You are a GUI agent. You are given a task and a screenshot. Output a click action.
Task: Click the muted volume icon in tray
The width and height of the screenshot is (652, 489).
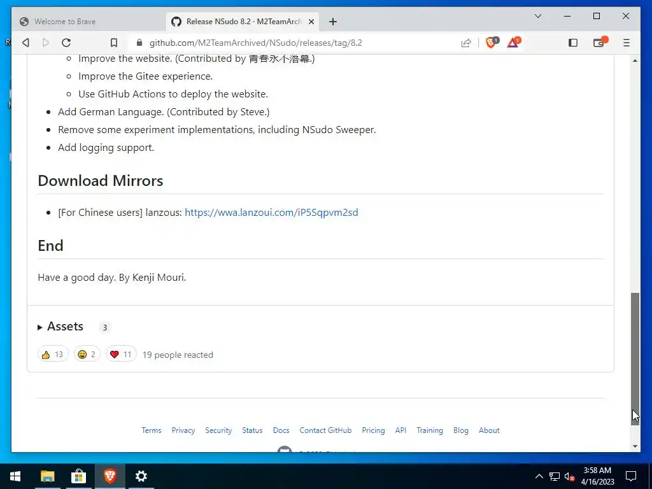coord(569,476)
